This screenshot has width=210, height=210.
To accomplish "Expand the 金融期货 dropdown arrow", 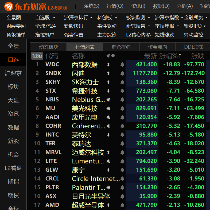I will 207,18.
